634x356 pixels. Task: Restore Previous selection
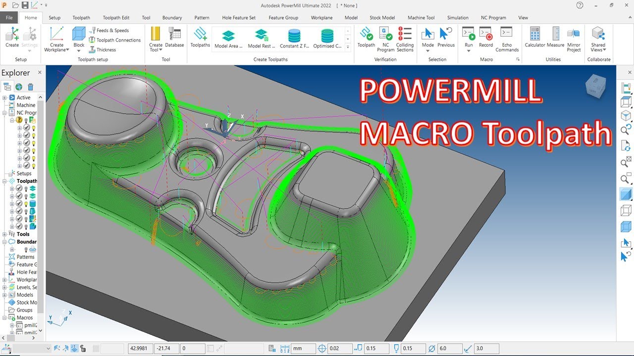(x=446, y=38)
